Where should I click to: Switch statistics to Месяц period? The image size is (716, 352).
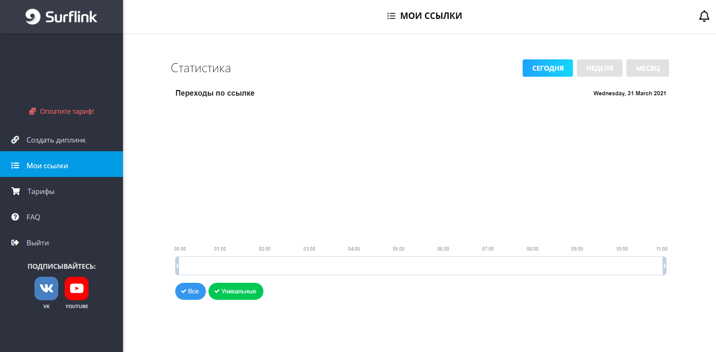648,68
